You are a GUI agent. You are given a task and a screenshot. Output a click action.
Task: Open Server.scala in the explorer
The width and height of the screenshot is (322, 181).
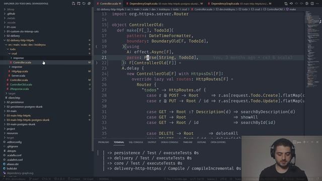pos(18,76)
